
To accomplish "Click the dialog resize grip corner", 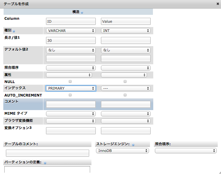I will click(x=220, y=173).
